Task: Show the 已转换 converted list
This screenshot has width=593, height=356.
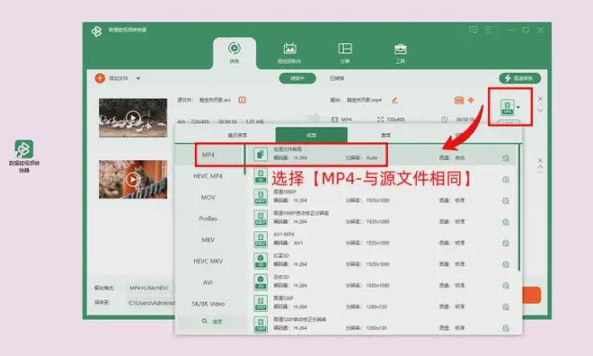Action: pyautogui.click(x=337, y=78)
